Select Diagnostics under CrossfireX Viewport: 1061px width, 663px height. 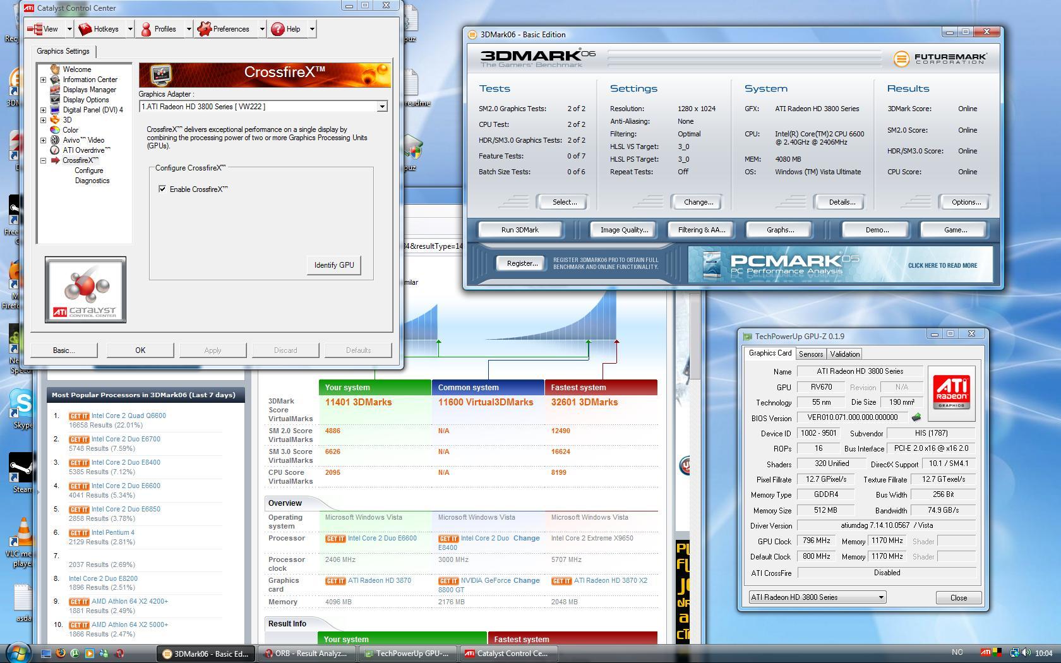[92, 181]
